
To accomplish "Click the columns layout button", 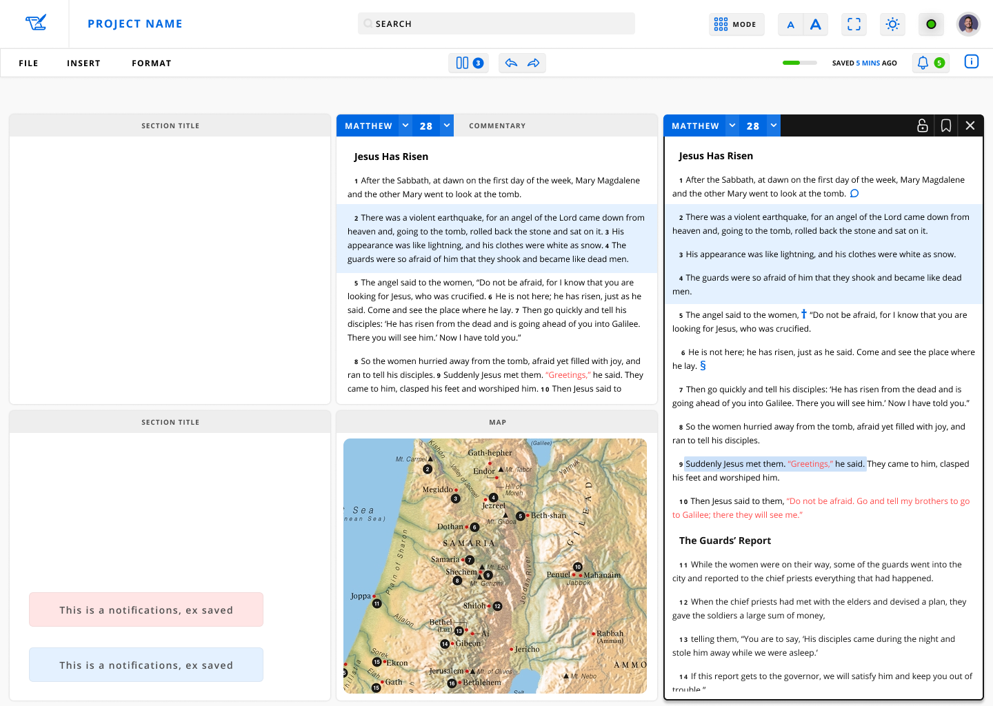I will pos(469,63).
